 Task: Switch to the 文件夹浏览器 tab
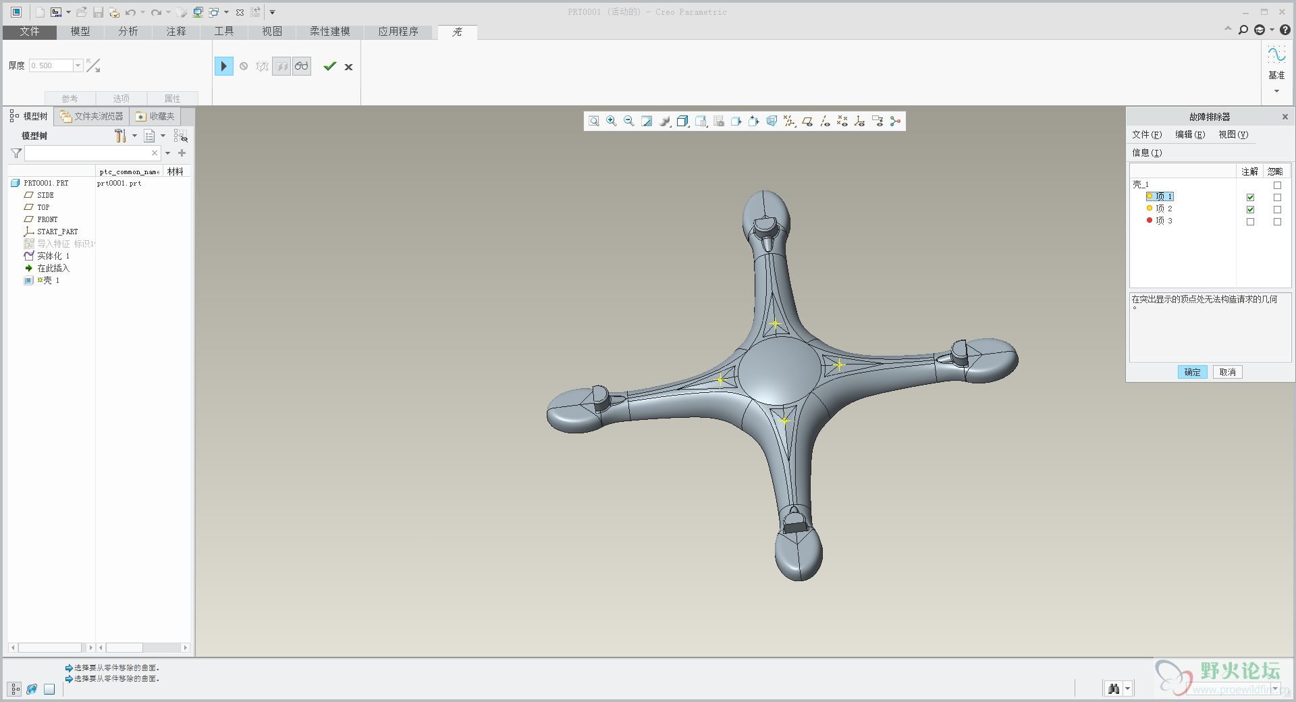[x=92, y=116]
